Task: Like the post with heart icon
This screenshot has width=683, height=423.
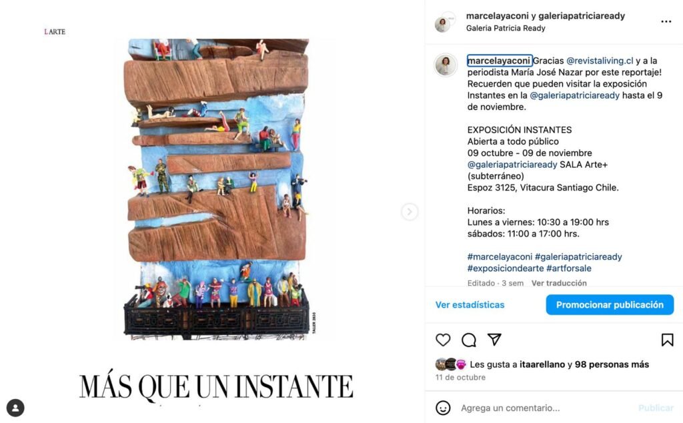Action: click(x=443, y=340)
